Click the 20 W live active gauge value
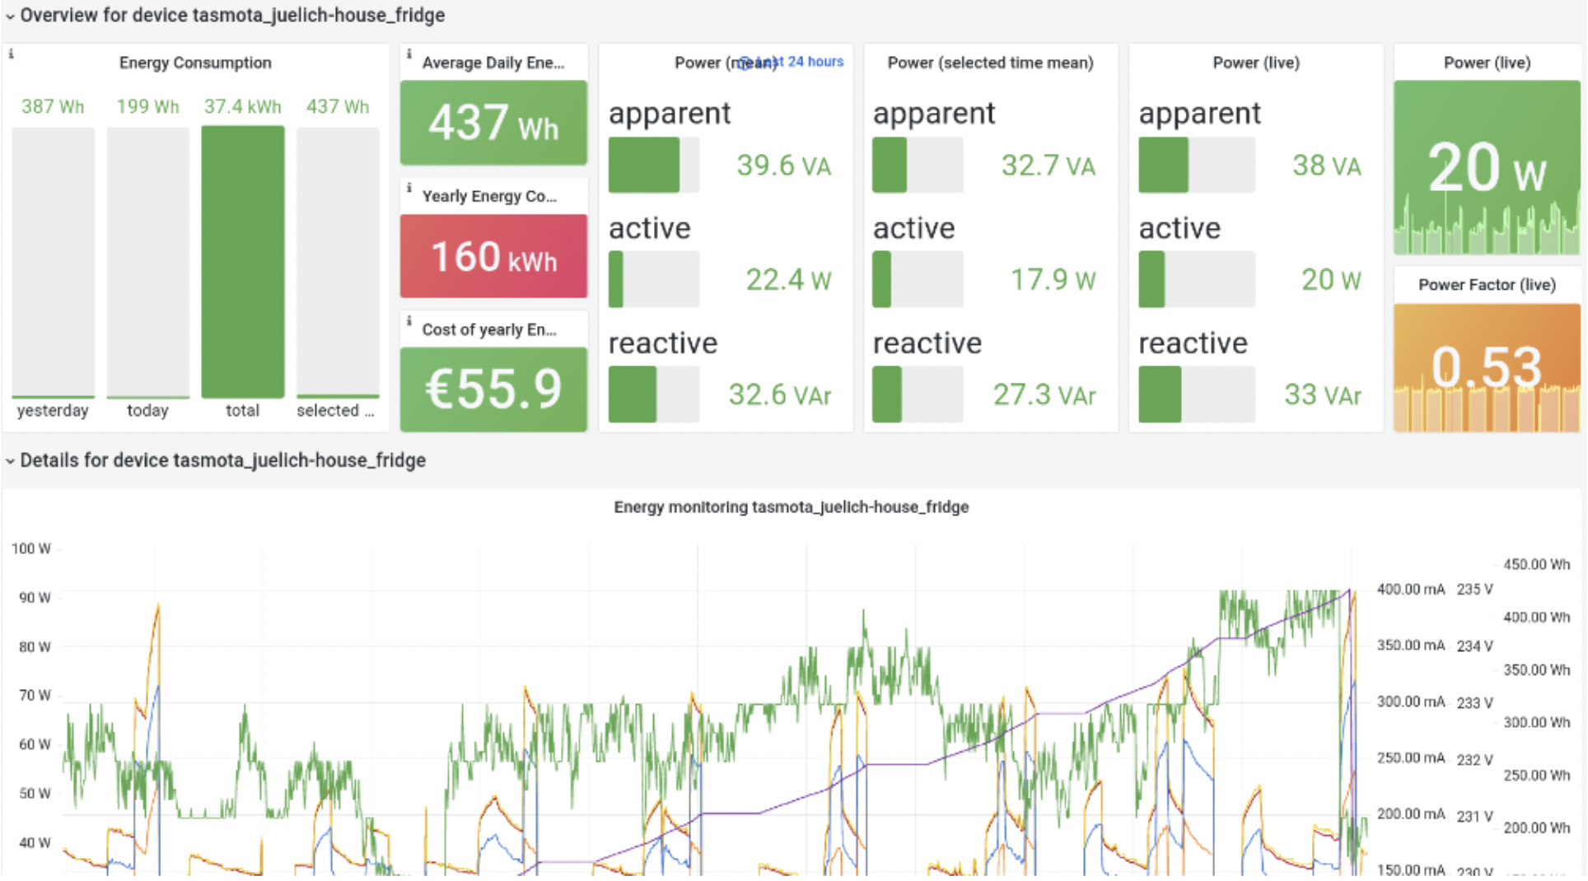Screen dimensions: 1588x881 coord(1331,280)
